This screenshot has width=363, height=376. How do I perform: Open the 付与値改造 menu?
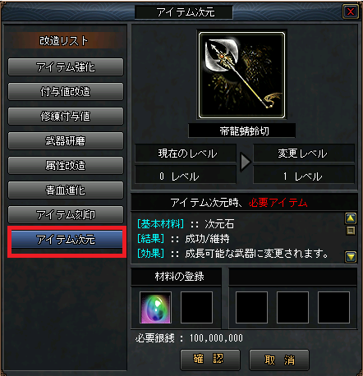coord(66,91)
